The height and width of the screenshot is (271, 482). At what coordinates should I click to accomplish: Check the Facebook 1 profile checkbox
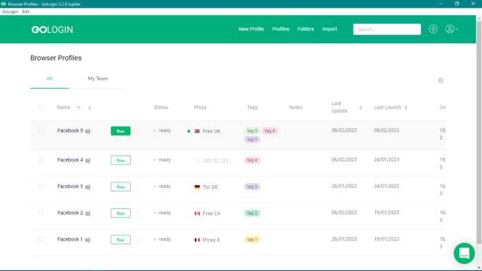pos(41,239)
